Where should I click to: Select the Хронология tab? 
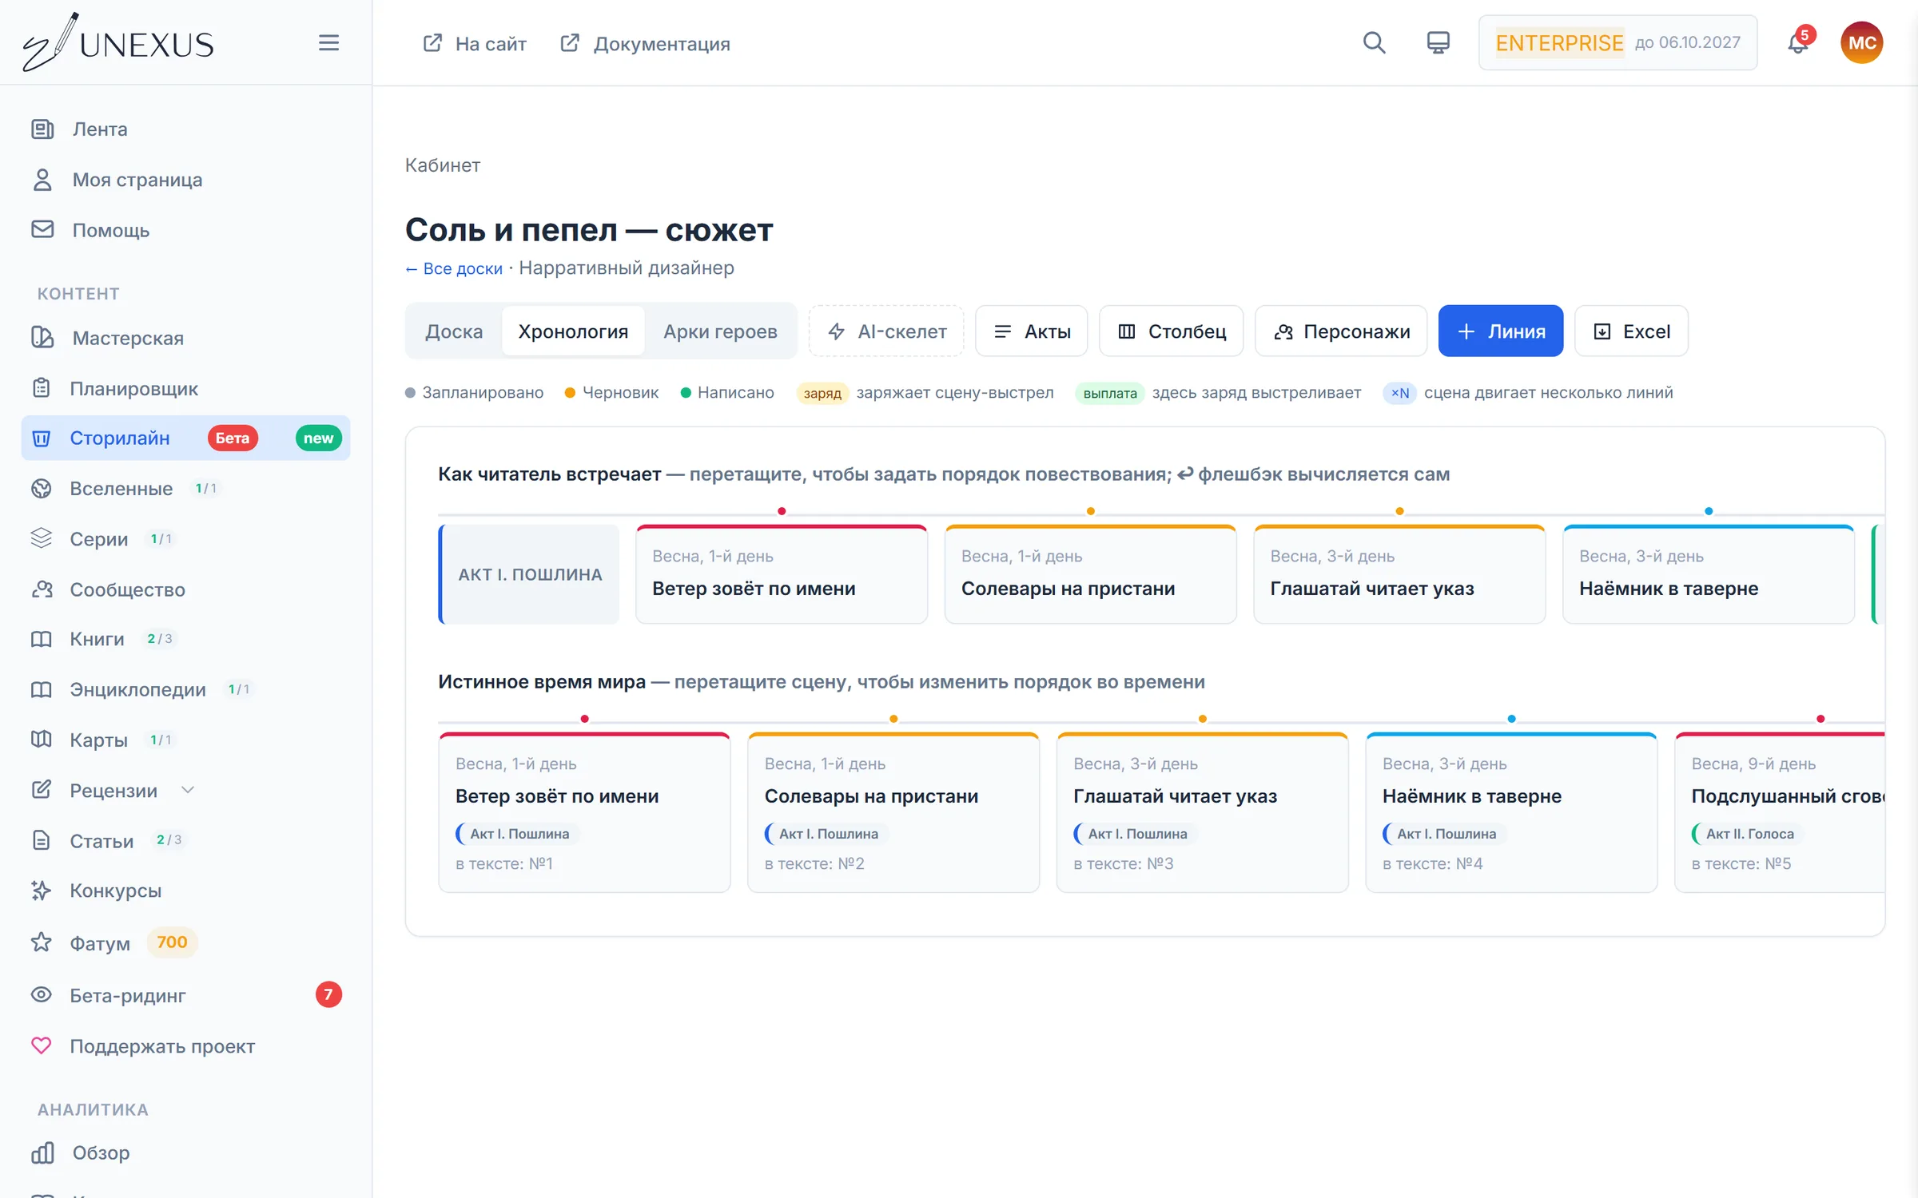573,331
